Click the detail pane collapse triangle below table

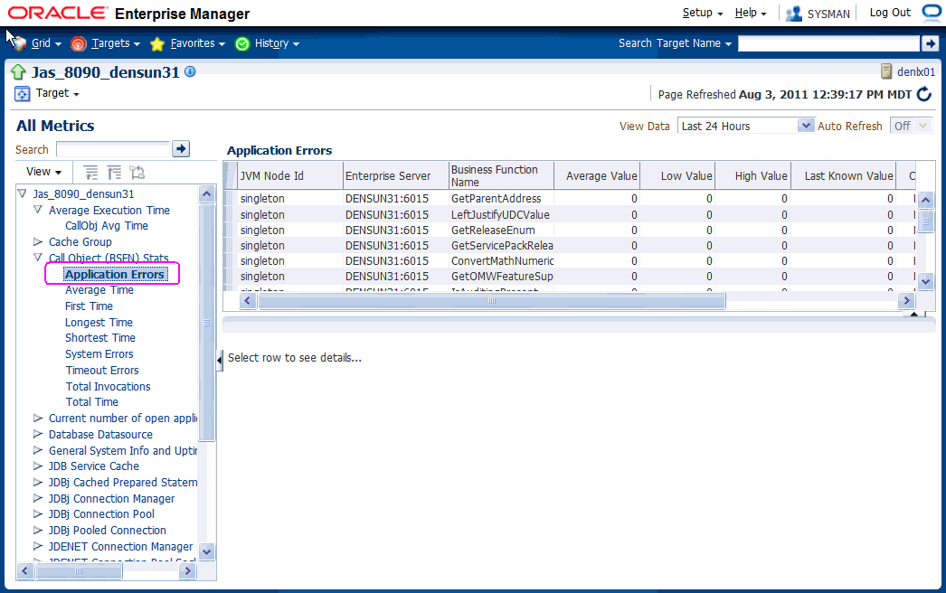pyautogui.click(x=914, y=315)
